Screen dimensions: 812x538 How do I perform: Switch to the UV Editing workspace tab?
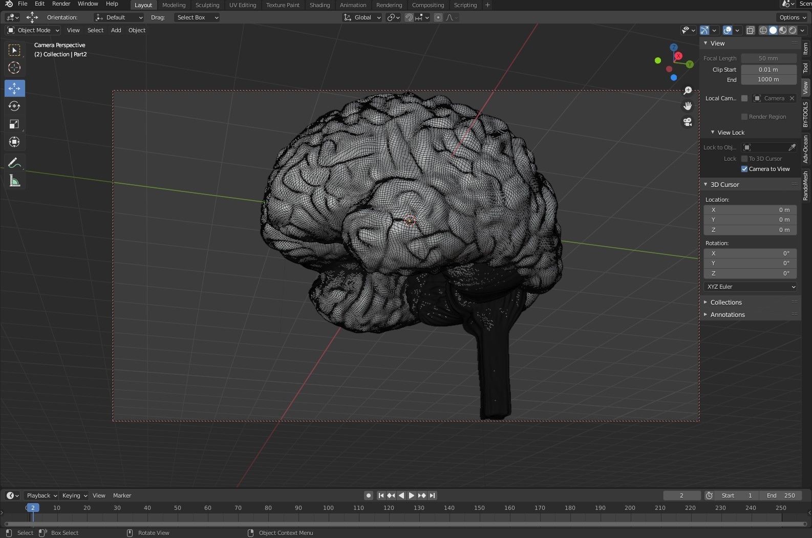pyautogui.click(x=243, y=5)
